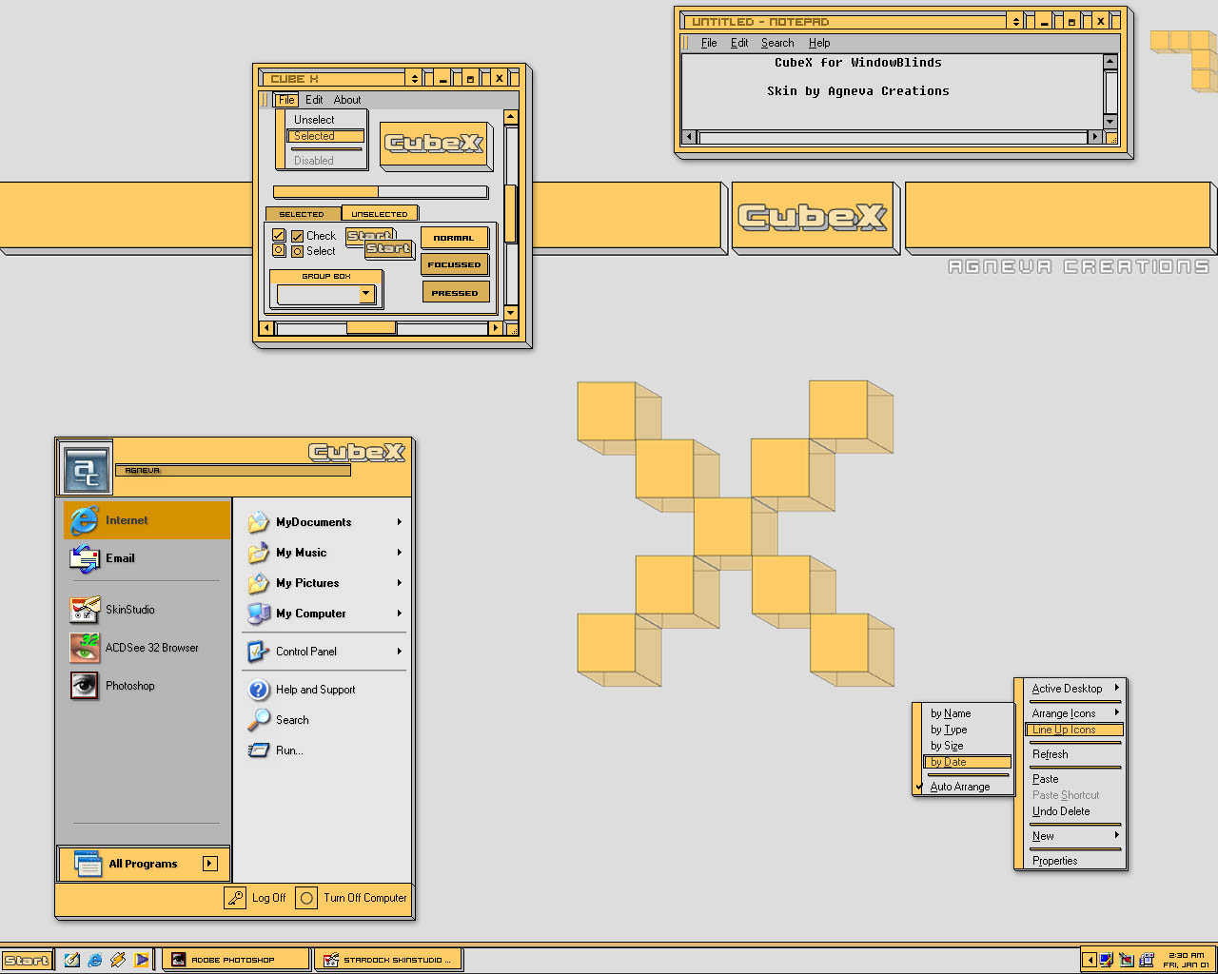Click the Winamp lightning quick launch icon
The height and width of the screenshot is (974, 1218).
pos(118,960)
